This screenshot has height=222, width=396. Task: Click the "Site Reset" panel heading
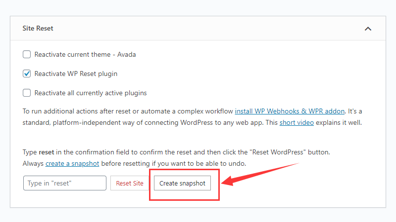pyautogui.click(x=38, y=29)
